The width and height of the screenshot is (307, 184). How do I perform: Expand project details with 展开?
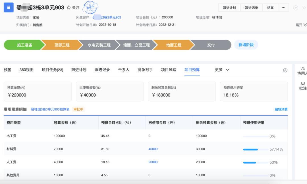301,25
